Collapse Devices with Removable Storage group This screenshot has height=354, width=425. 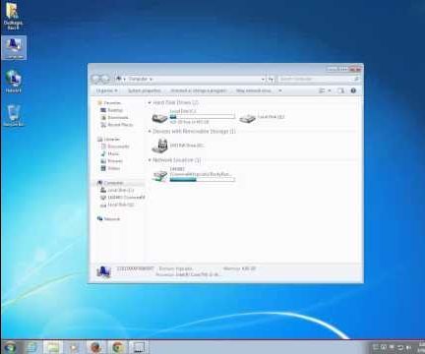(x=150, y=131)
